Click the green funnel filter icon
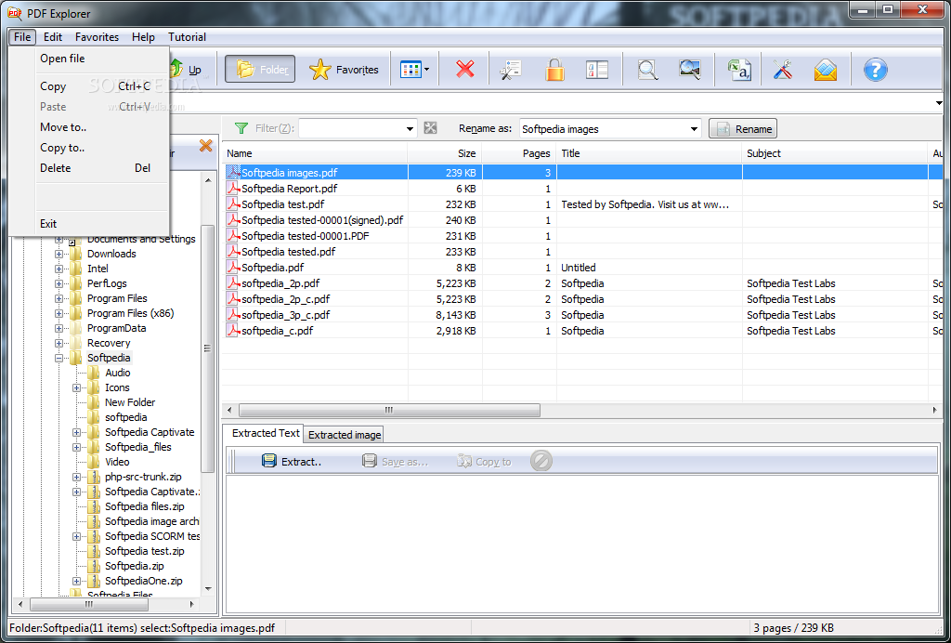This screenshot has height=643, width=951. click(x=241, y=128)
